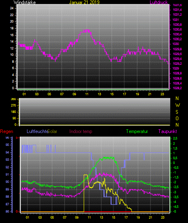This screenshot has width=188, height=223.
Task: Click the yellow solar curve rising edge
Action: tap(84, 193)
